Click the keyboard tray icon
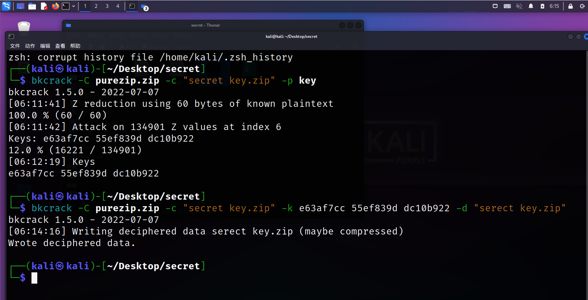Screen dimensions: 588x300 [x=507, y=6]
